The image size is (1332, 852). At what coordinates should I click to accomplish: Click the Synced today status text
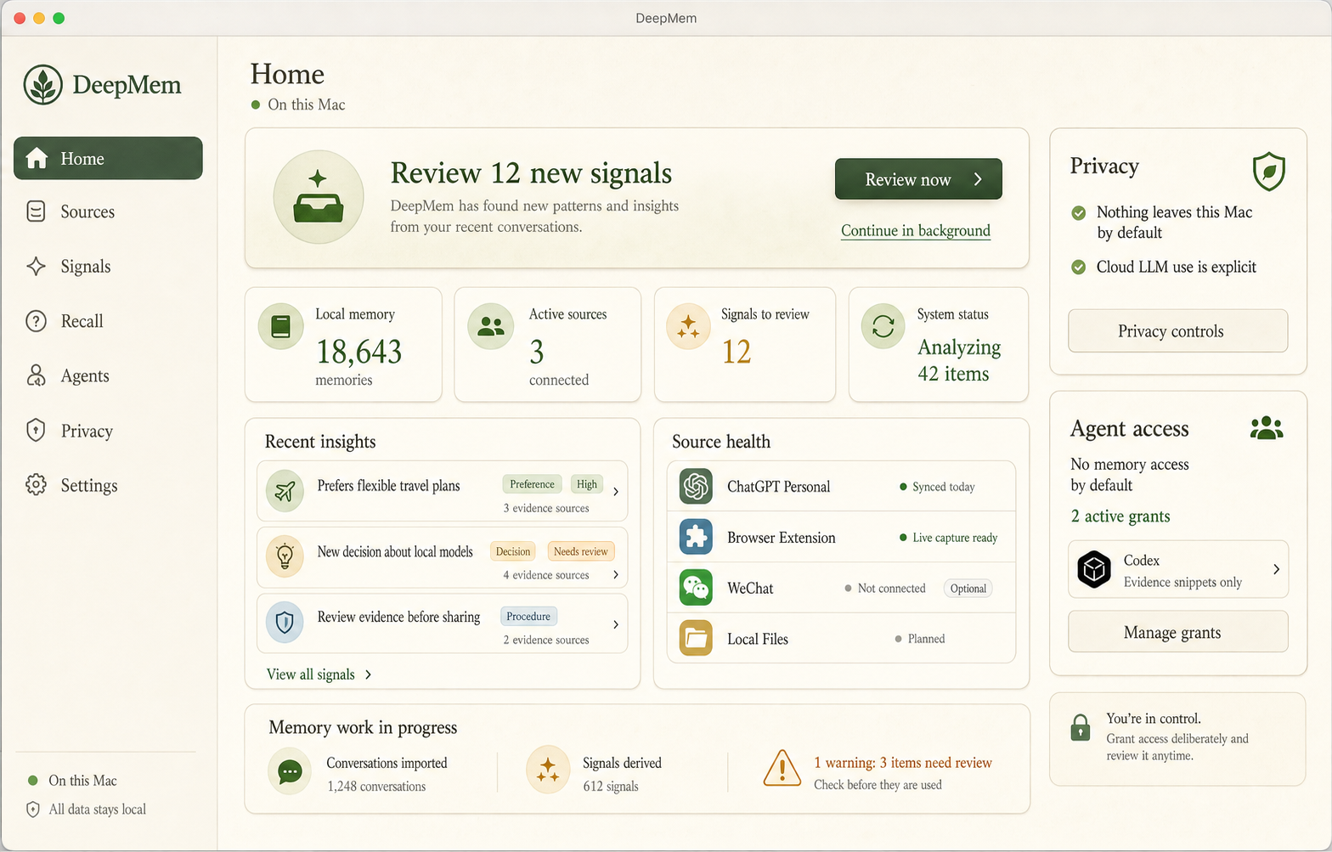944,487
